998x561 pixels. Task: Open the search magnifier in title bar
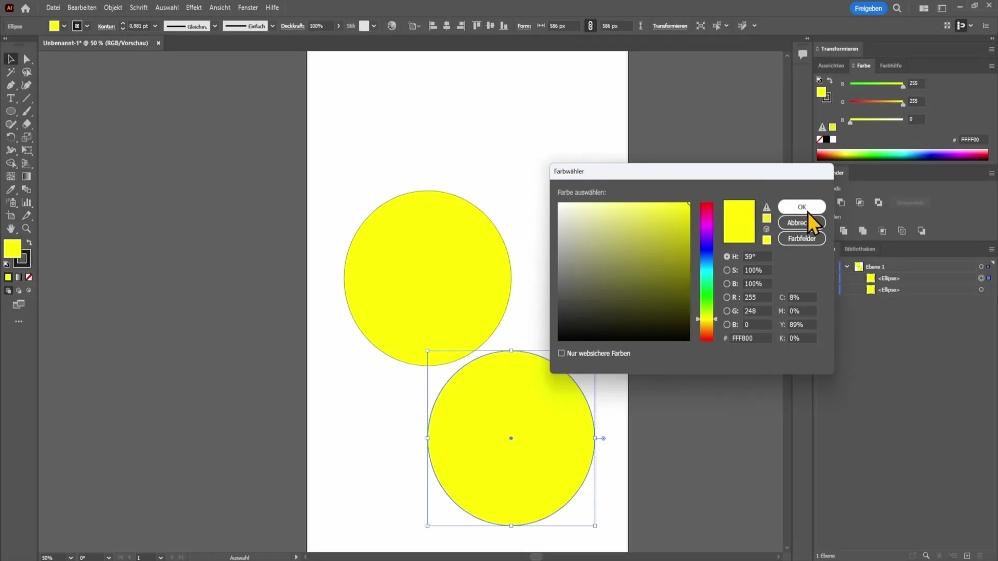pyautogui.click(x=897, y=8)
